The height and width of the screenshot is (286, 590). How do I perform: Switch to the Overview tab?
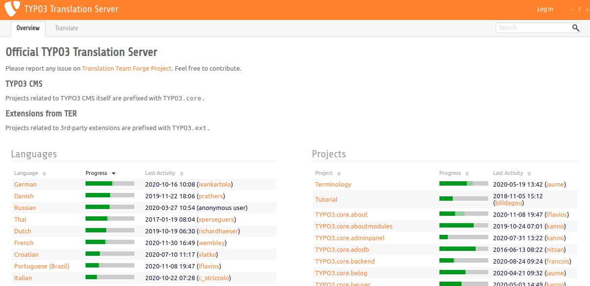click(x=28, y=28)
